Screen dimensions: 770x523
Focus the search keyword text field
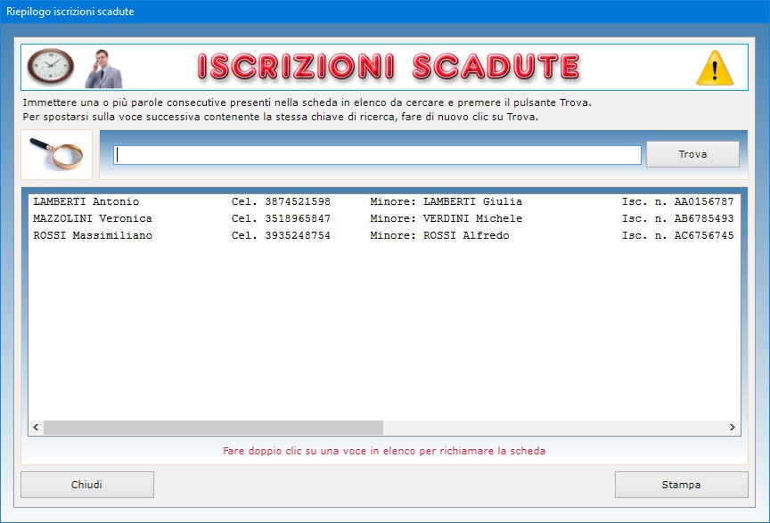[377, 155]
